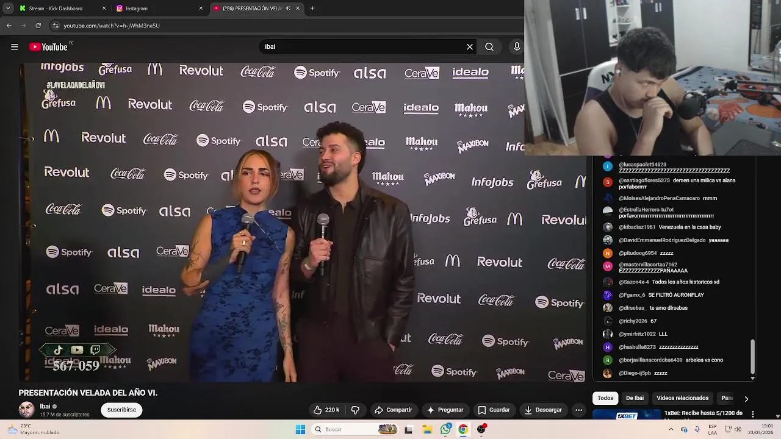The image size is (781, 439).
Task: Select the Videos relacionados chip
Action: [682, 398]
